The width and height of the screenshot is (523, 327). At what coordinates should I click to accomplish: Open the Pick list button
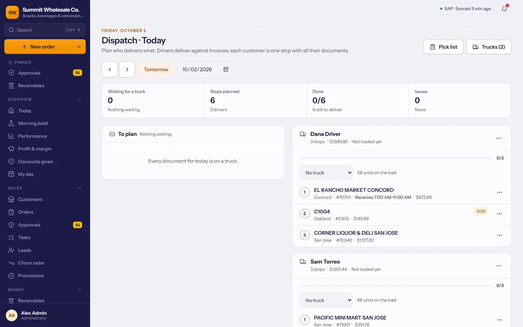coord(443,47)
